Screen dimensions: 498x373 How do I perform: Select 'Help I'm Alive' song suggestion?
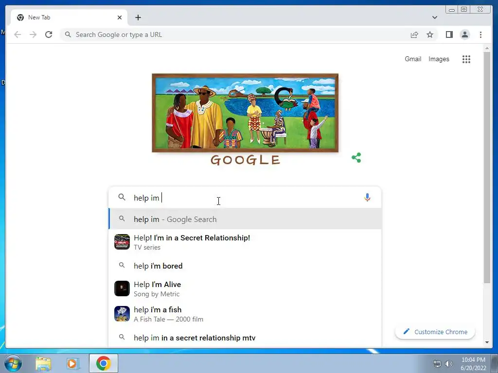point(245,288)
